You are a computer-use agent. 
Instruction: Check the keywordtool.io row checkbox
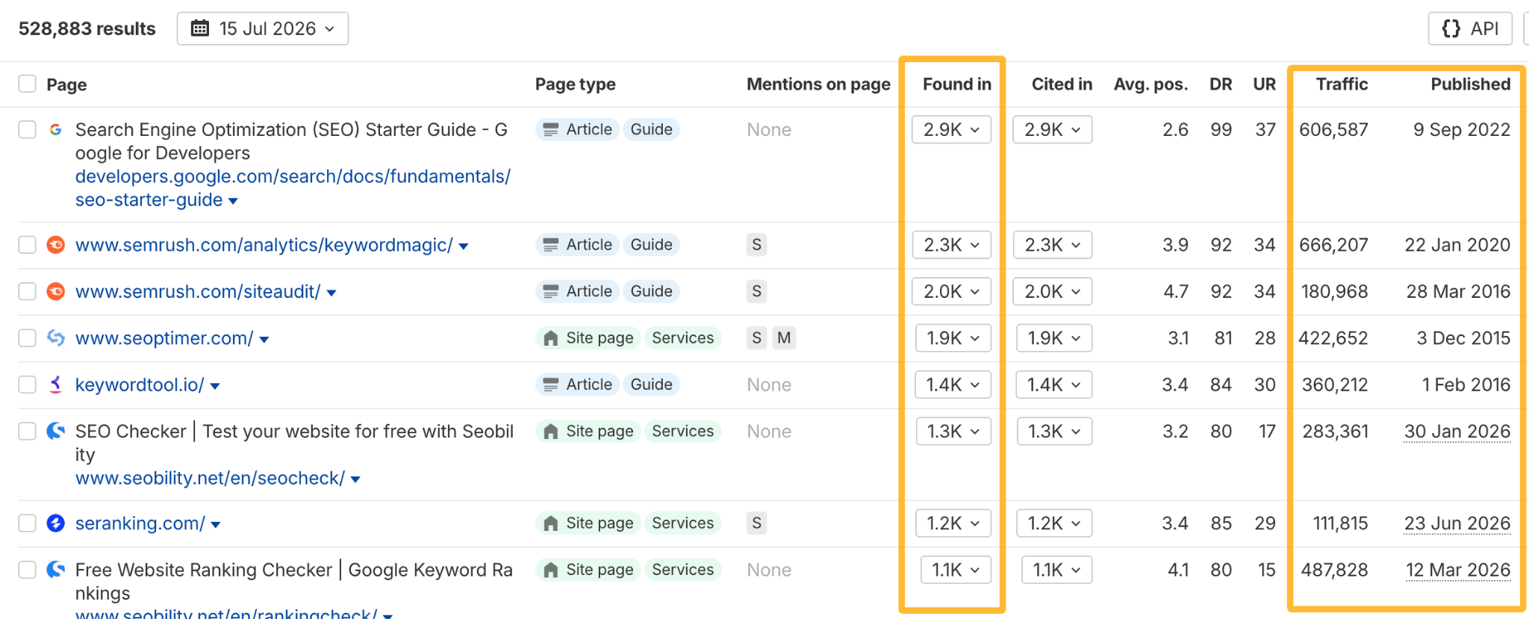[x=28, y=385]
